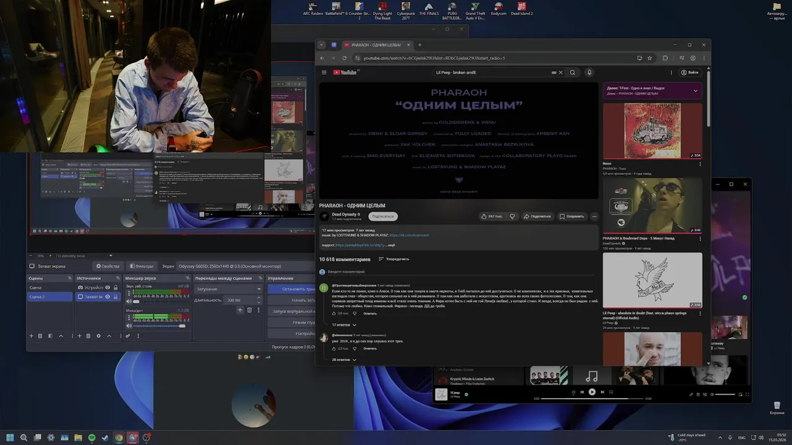Image resolution: width=792 pixels, height=445 pixels.
Task: Open OBS display selector Odyssey G60SD
Action: click(x=244, y=266)
